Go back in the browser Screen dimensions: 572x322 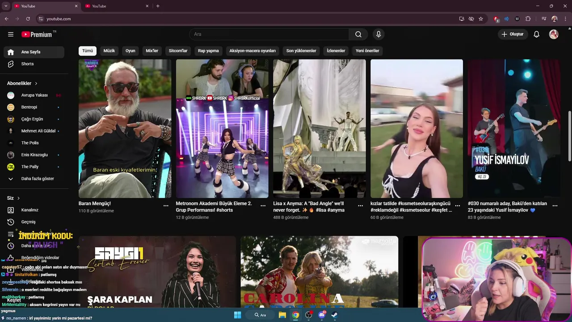pyautogui.click(x=7, y=19)
